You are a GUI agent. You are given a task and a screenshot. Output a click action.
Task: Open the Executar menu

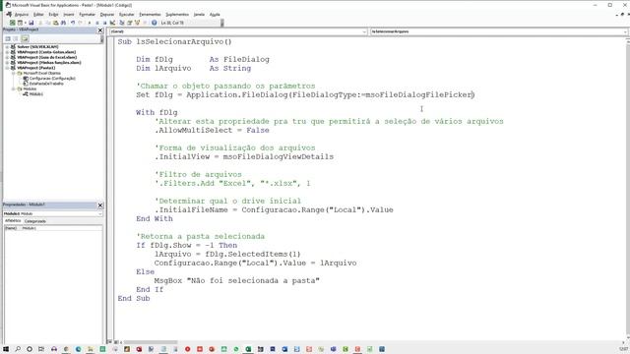point(127,15)
